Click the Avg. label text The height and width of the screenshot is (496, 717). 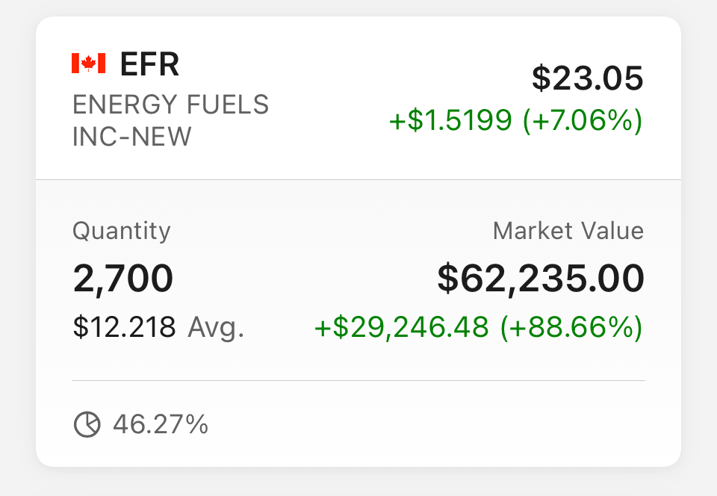216,328
